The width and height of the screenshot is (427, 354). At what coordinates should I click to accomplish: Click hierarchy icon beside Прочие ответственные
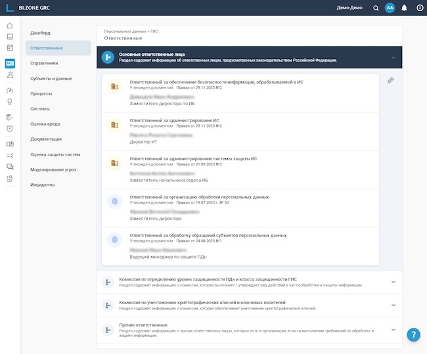(108, 330)
